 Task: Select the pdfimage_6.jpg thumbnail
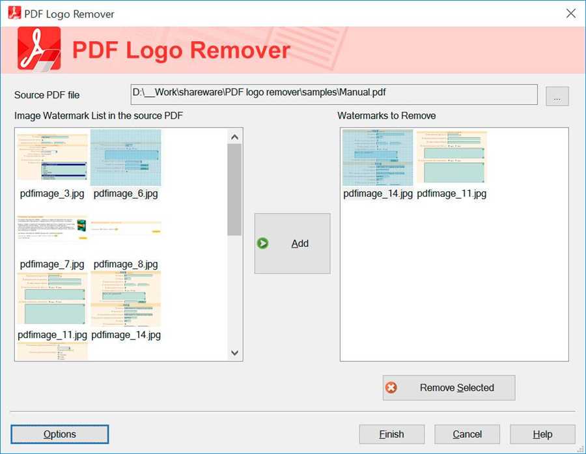pyautogui.click(x=126, y=158)
